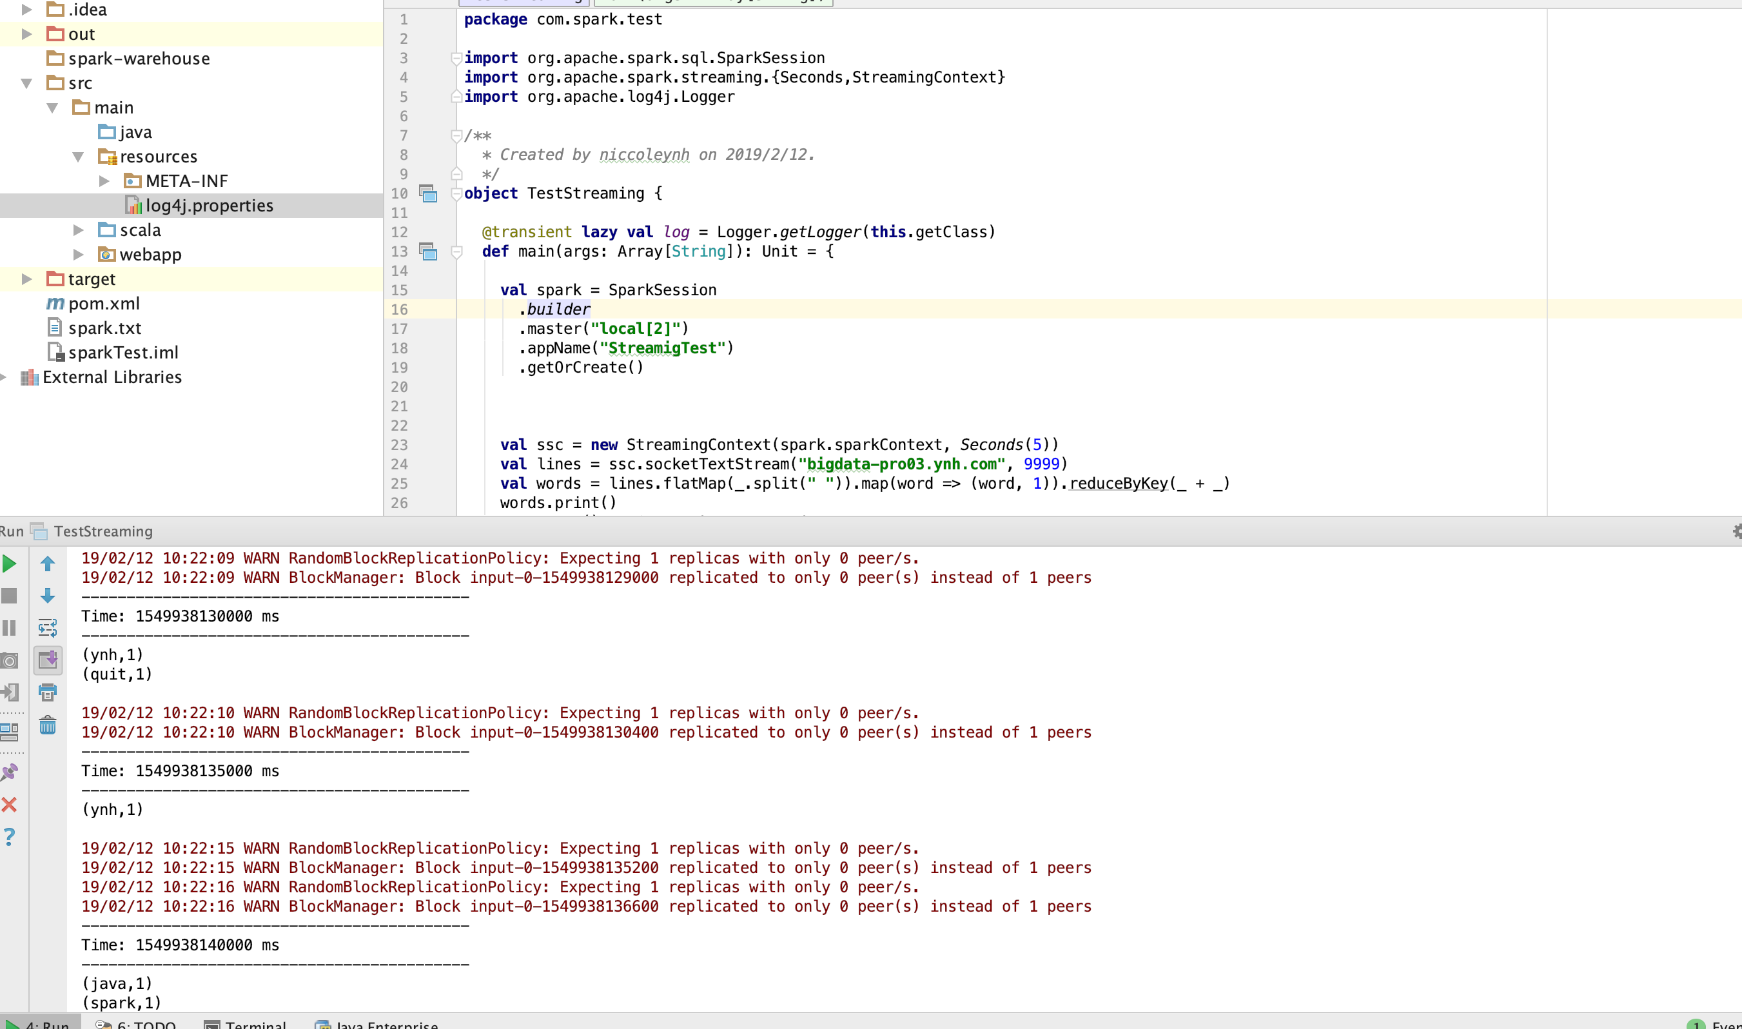Fold the doc comment at line 7

point(457,136)
